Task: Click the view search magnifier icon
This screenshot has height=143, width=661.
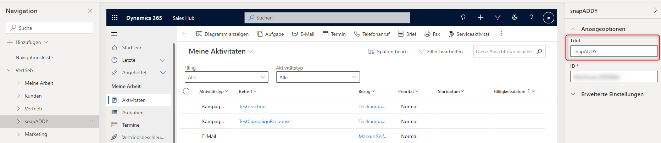Action: click(539, 51)
